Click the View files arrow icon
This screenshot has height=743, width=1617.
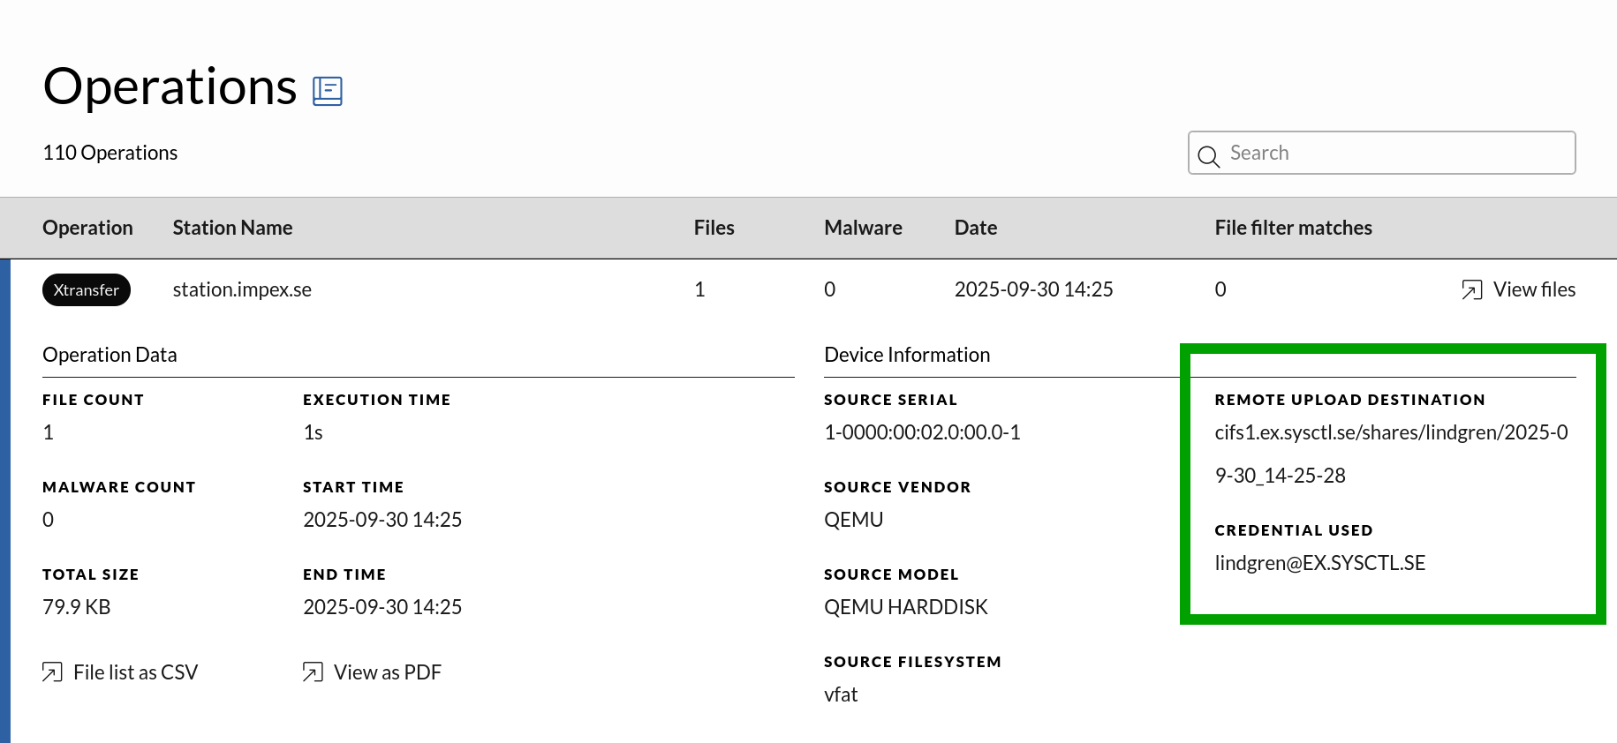(1471, 290)
